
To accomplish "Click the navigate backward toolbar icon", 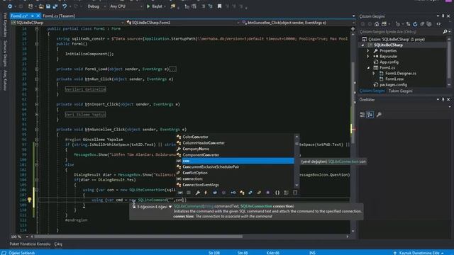I will pos(10,6).
